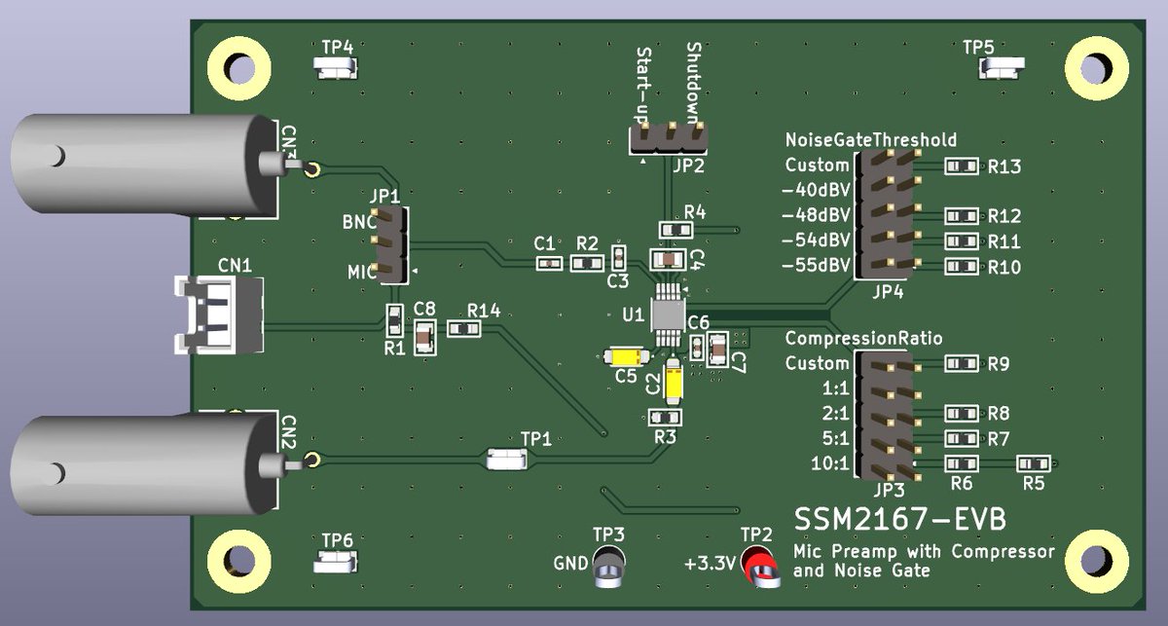
Task: Click the +3.3V silkscreen label
Action: pos(710,563)
